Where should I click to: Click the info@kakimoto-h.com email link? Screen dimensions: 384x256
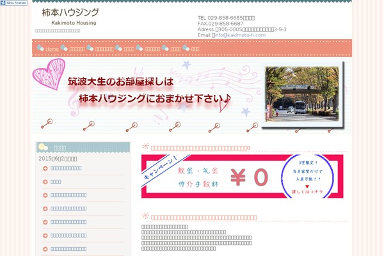coord(240,35)
